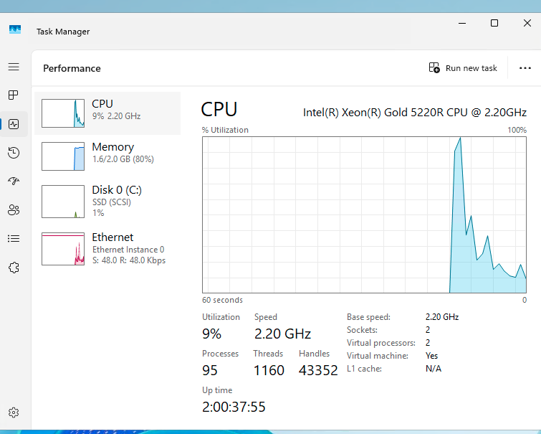Screen dimensions: 541x434
Task: Select the Memory performance entry
Action: (x=107, y=156)
